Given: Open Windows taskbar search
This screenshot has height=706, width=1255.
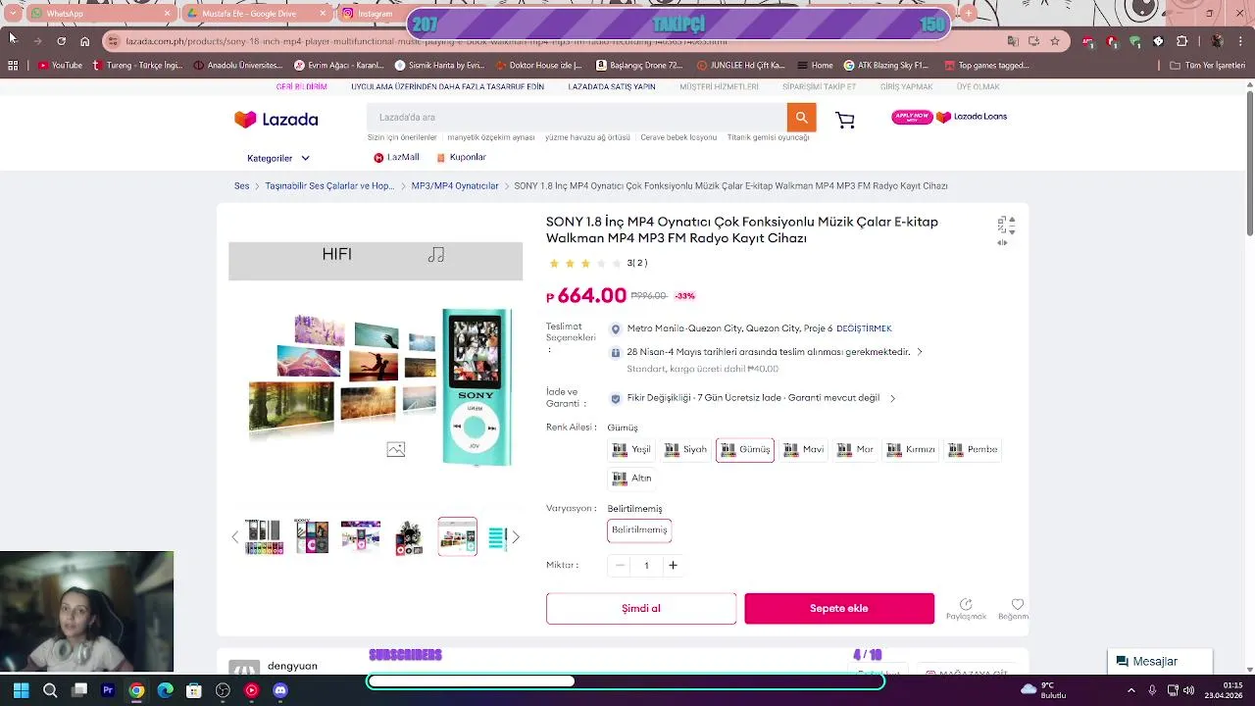Looking at the screenshot, I should tap(50, 690).
